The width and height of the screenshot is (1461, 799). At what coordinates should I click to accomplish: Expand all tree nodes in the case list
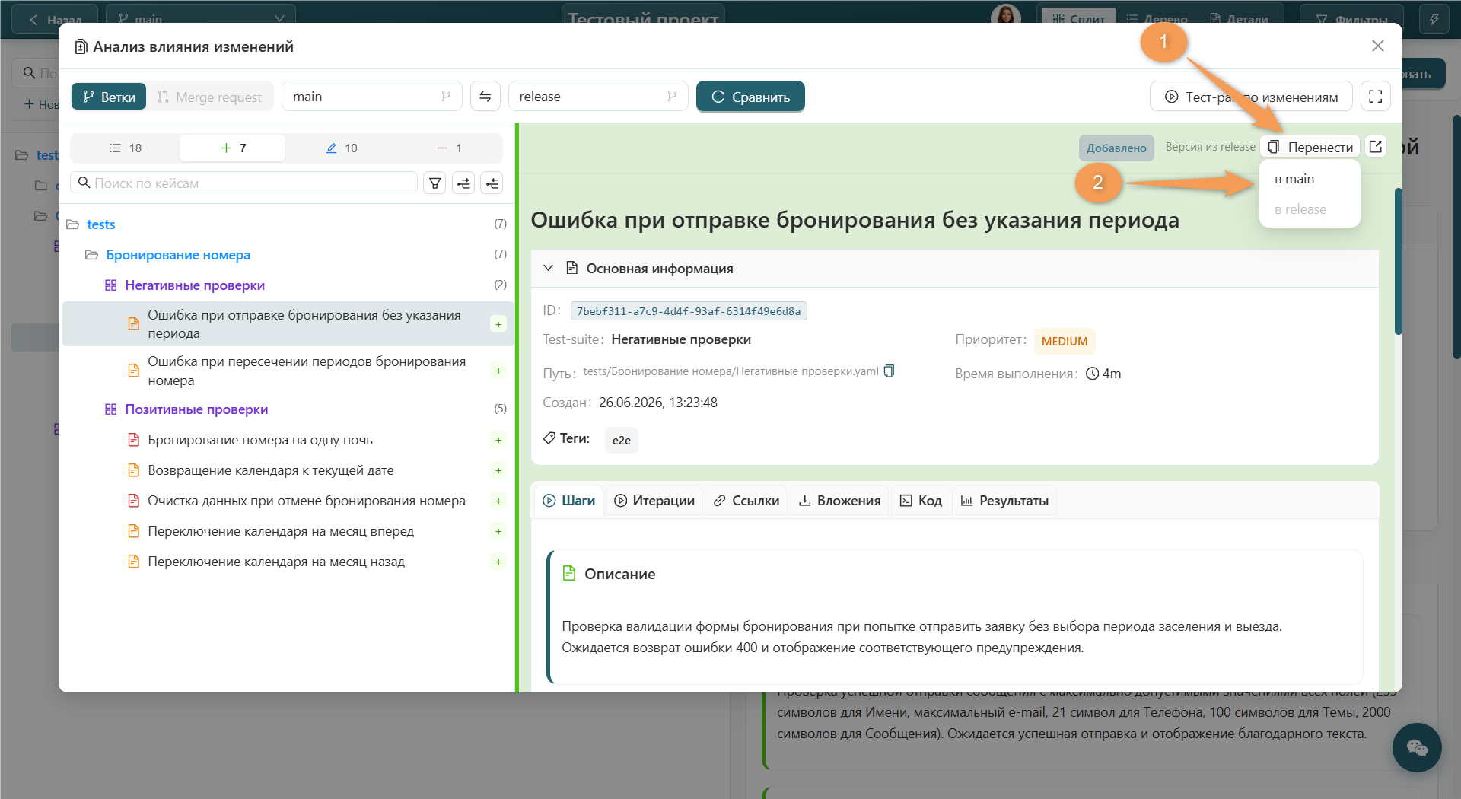(x=463, y=183)
